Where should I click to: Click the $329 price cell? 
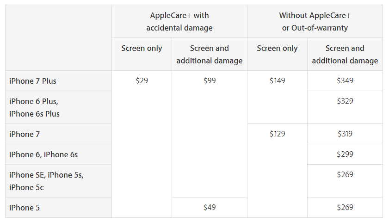pyautogui.click(x=345, y=101)
